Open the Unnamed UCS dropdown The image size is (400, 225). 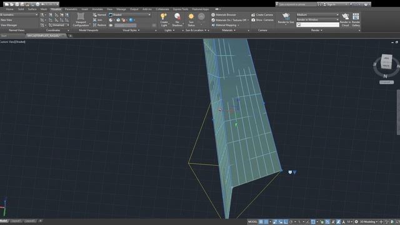click(59, 25)
